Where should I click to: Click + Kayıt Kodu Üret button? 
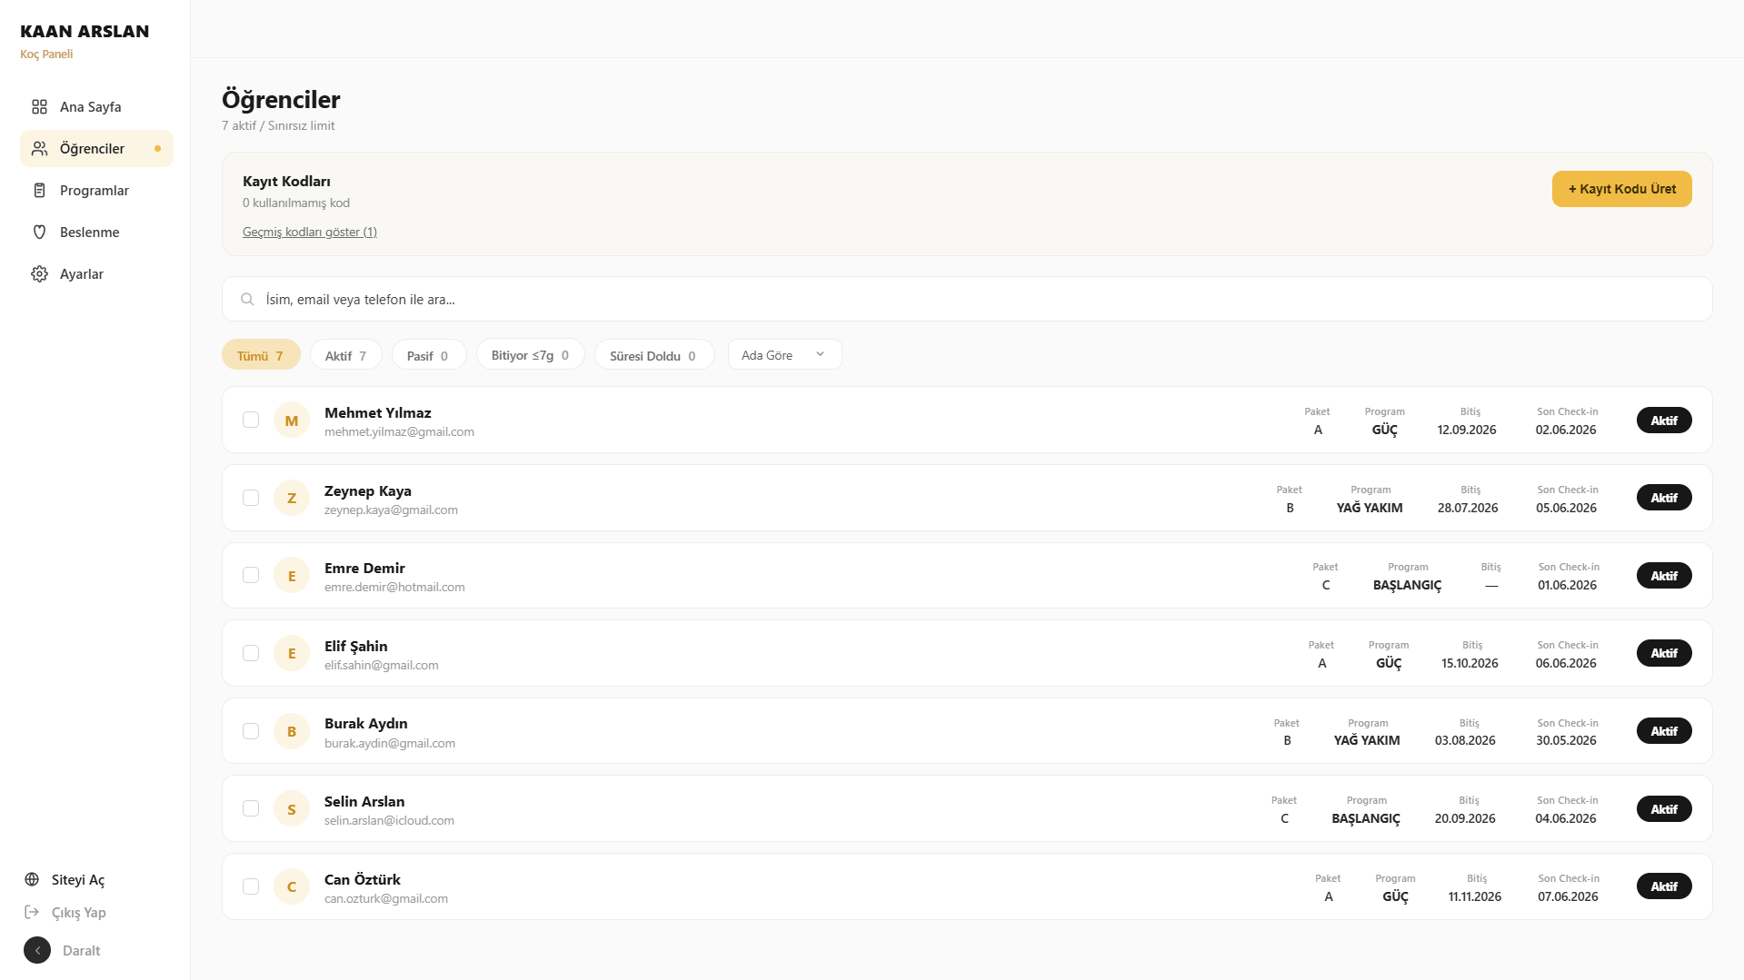tap(1621, 189)
